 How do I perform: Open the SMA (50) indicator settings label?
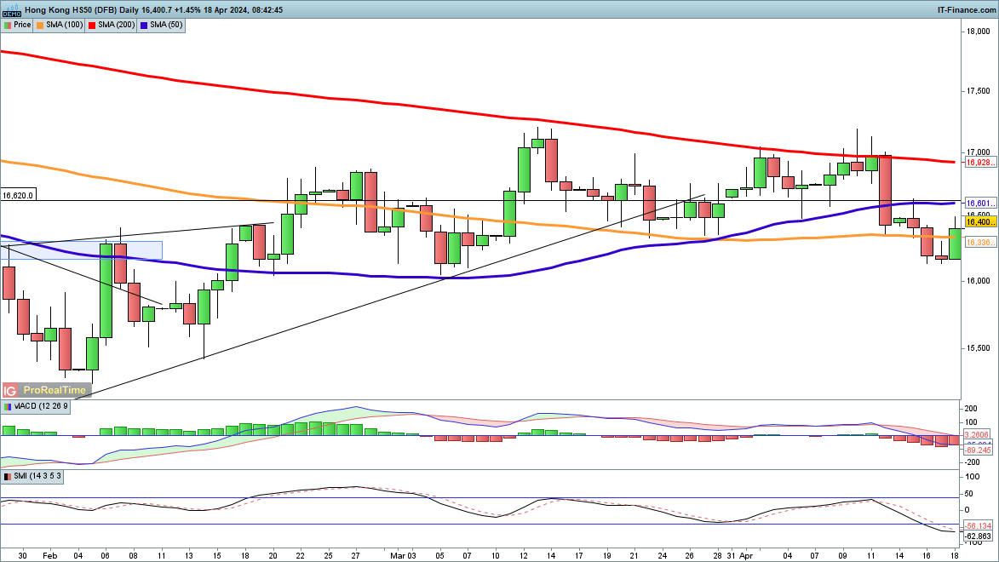pos(165,25)
